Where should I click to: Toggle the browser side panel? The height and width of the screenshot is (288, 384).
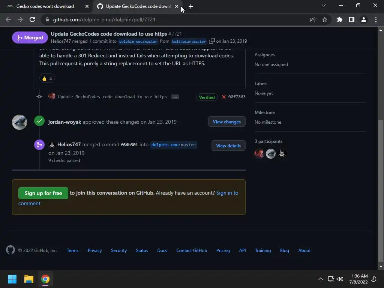tap(352, 19)
